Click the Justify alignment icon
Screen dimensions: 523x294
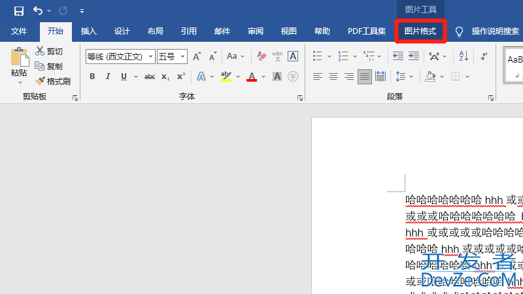[365, 76]
